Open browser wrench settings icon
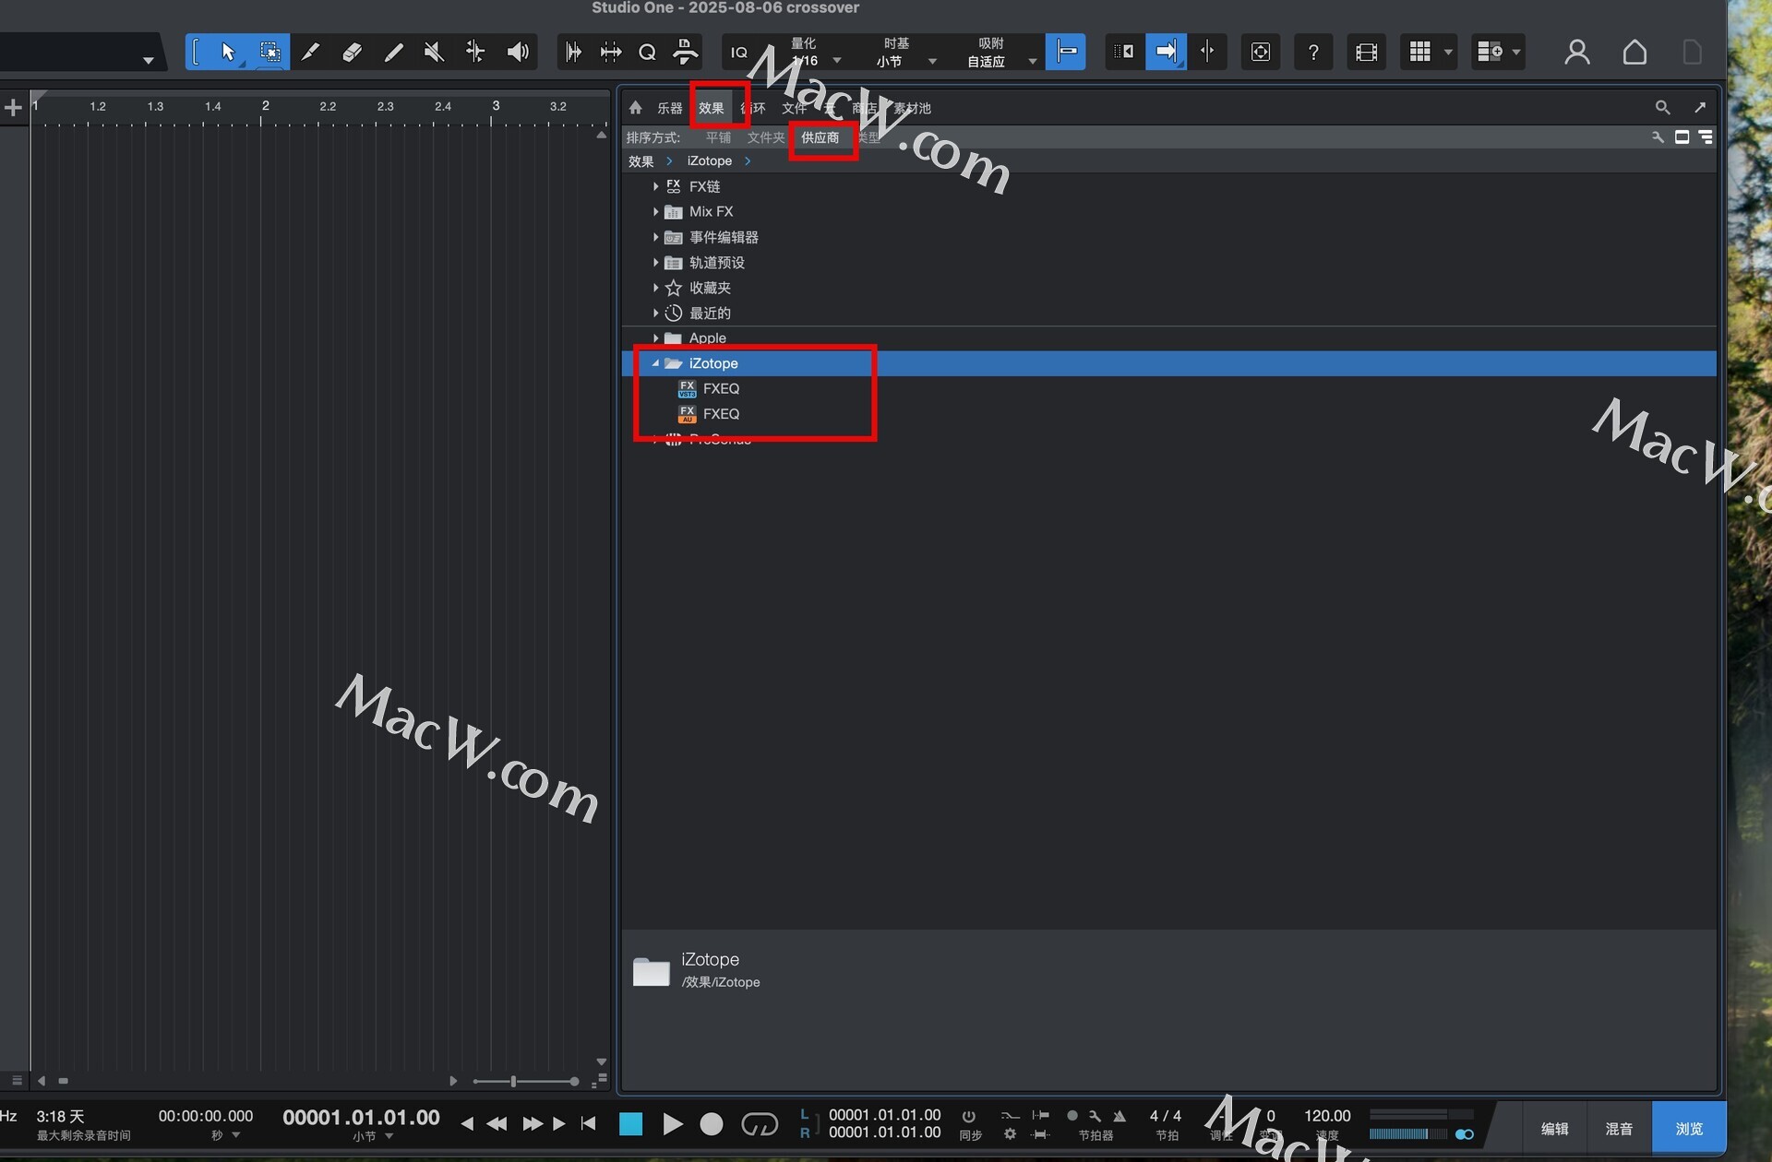The image size is (1772, 1162). click(1658, 137)
